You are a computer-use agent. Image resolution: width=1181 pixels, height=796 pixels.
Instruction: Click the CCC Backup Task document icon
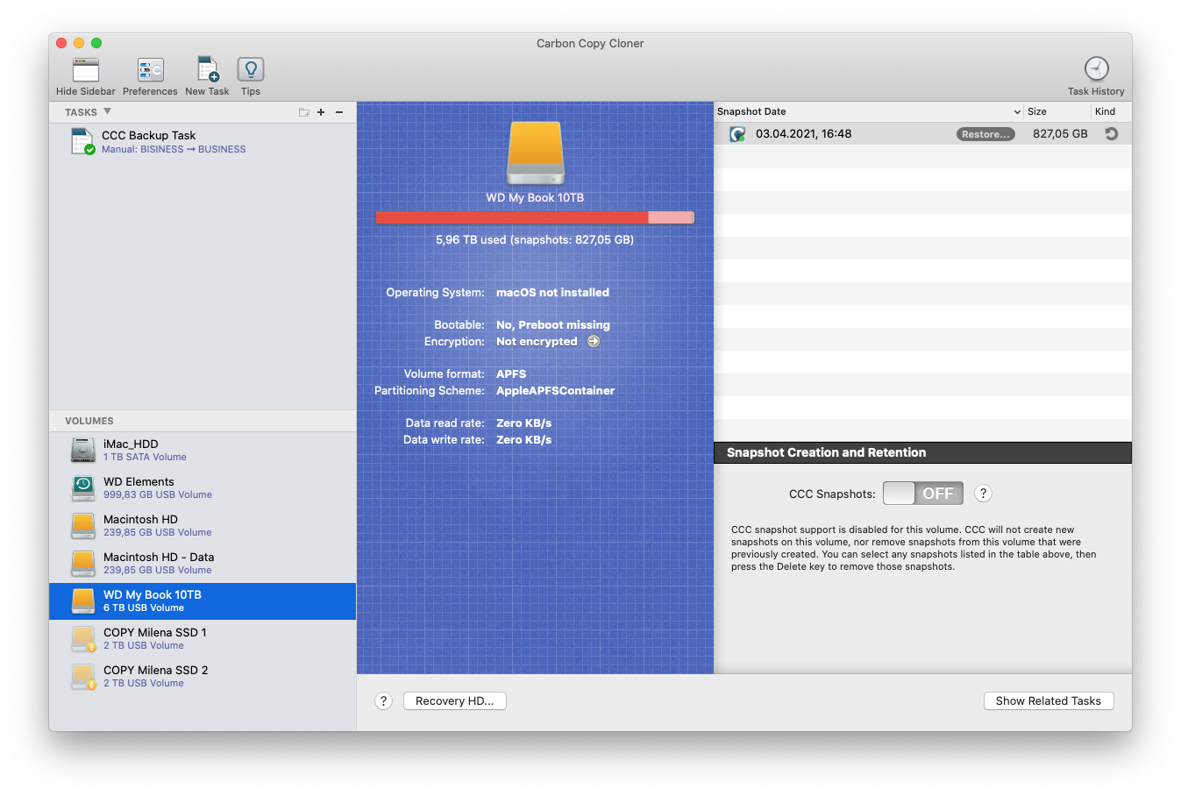(82, 141)
